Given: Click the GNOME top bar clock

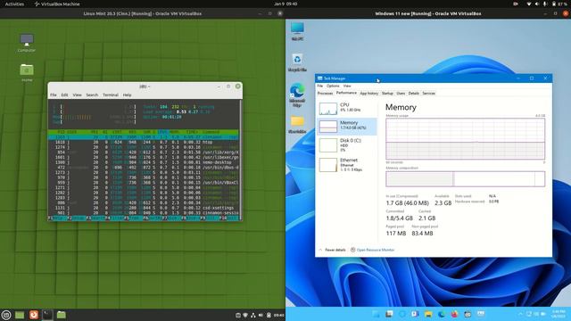Looking at the screenshot, I should [x=285, y=4].
